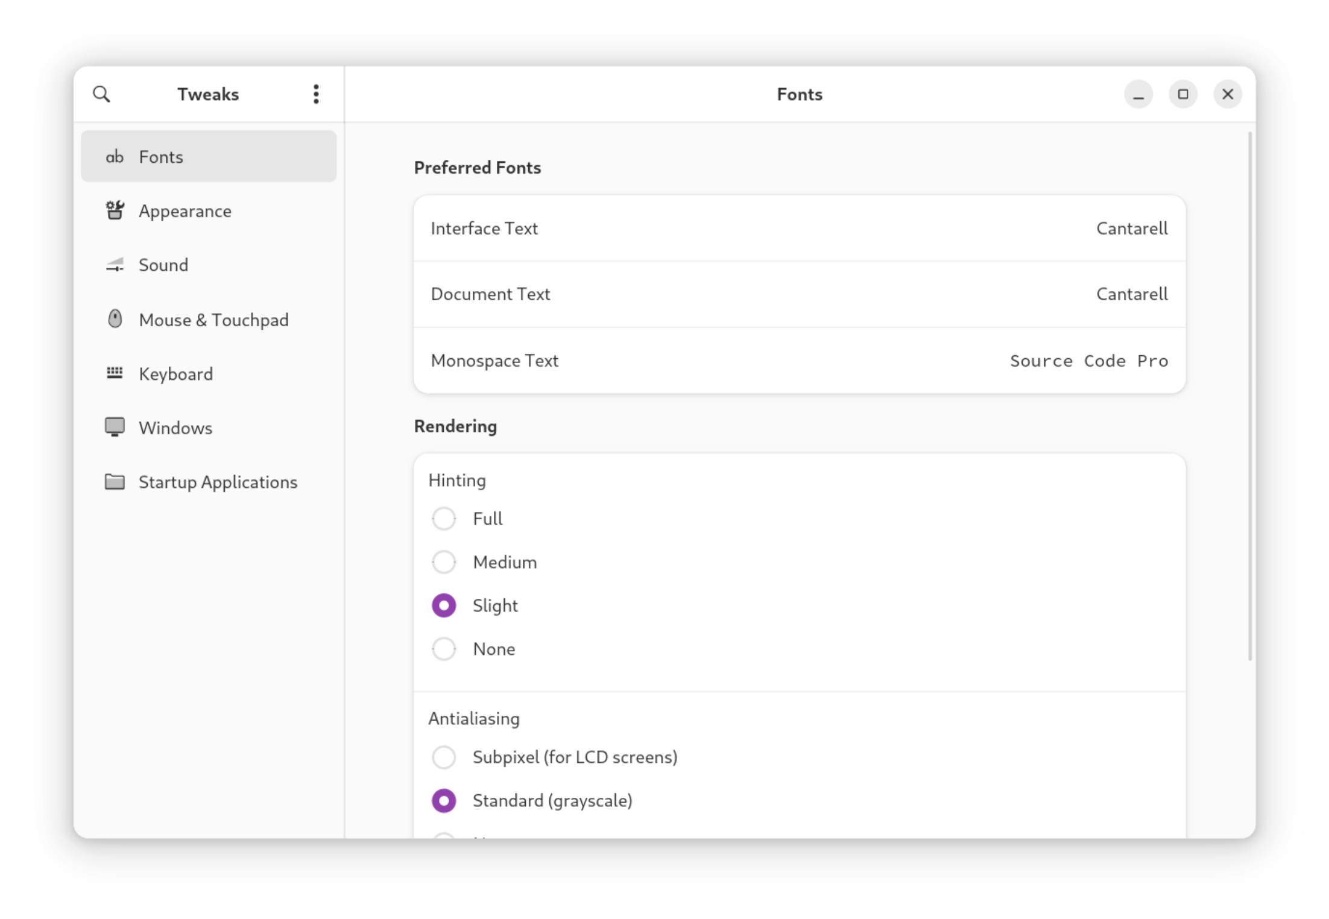
Task: Open the Windows tweaks section
Action: click(208, 428)
